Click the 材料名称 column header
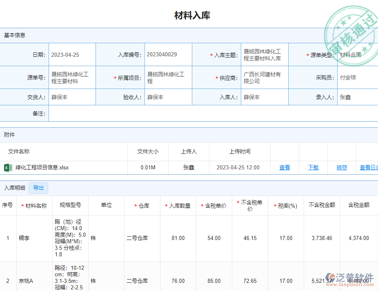378x291 pixels. point(36,206)
